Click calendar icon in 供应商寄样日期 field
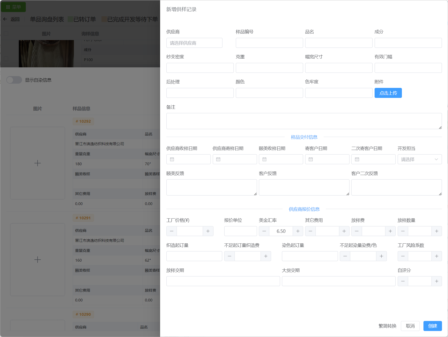The image size is (448, 337). pyautogui.click(x=218, y=159)
